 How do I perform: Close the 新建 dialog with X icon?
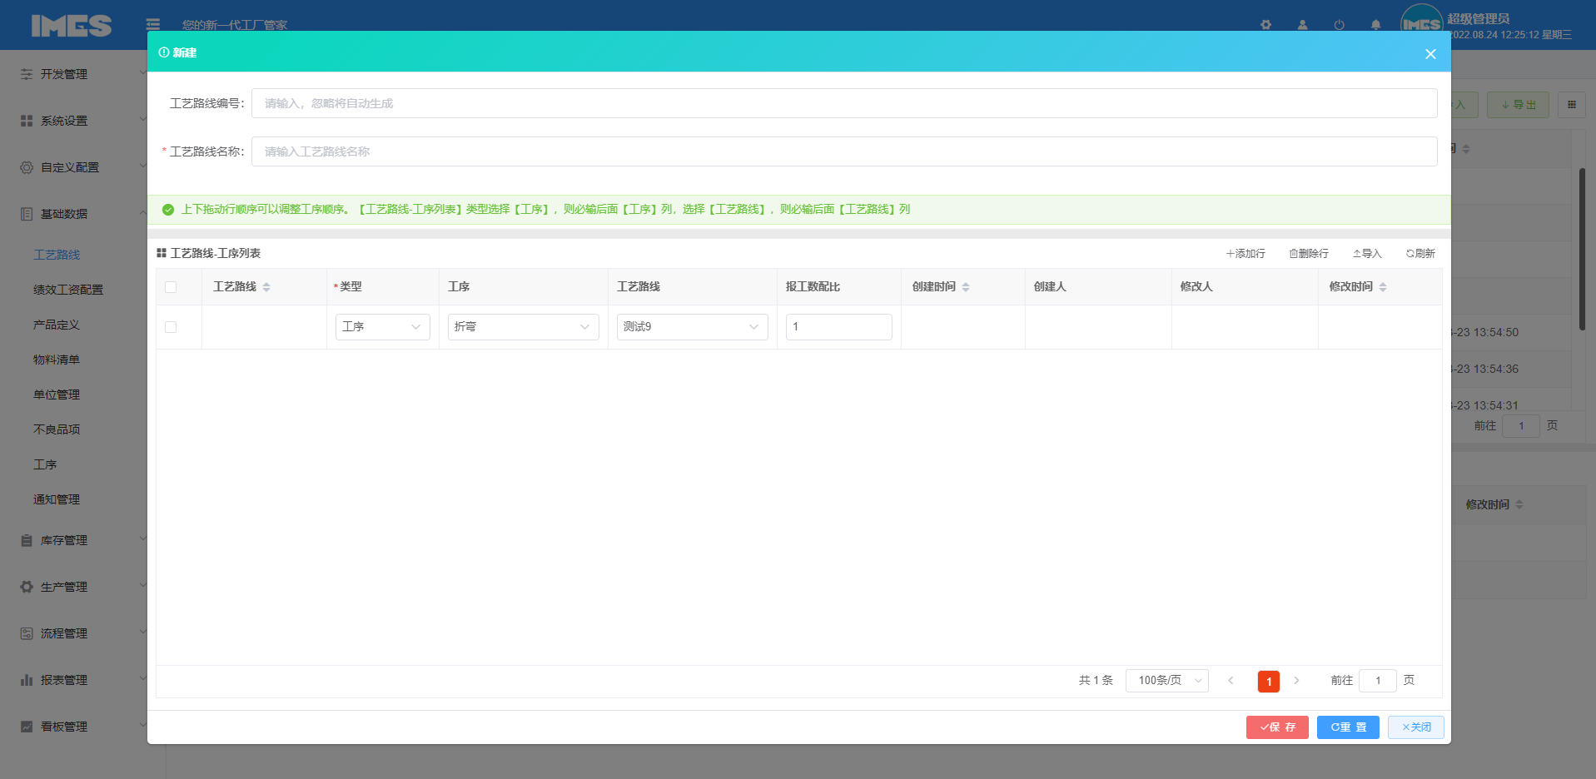[x=1430, y=54]
